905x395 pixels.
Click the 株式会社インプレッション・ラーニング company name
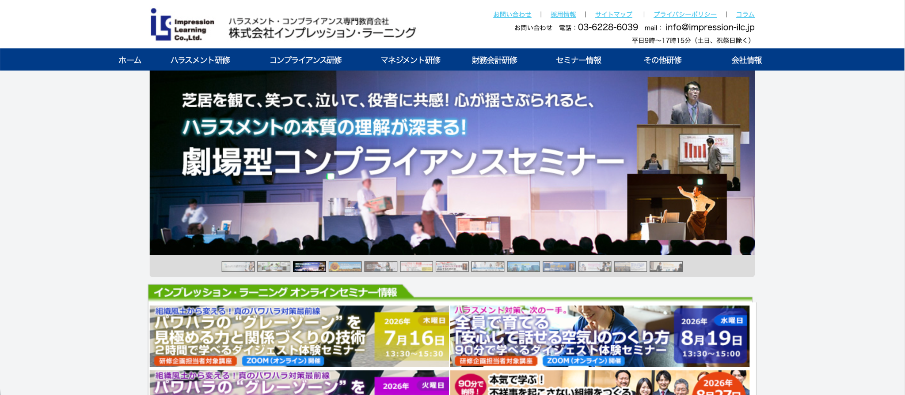coord(322,33)
